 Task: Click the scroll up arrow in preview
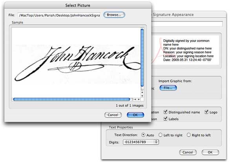[x=142, y=92]
